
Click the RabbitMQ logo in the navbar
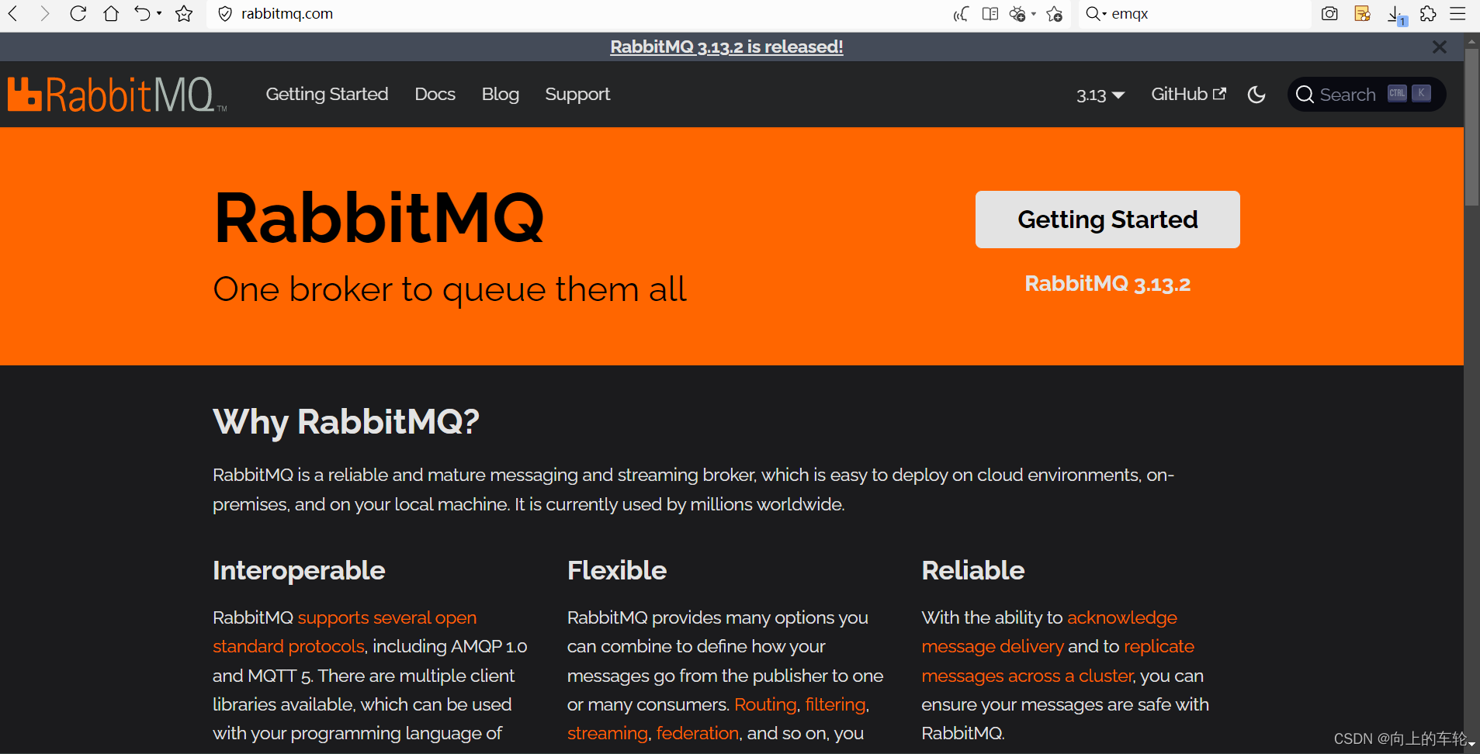click(117, 95)
